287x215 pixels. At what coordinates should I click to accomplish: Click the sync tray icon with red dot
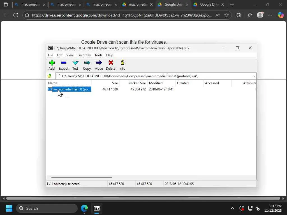click(241, 208)
